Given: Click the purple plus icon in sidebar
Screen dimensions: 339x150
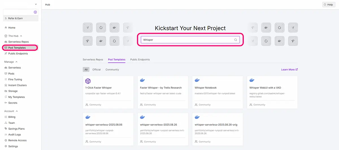Looking at the screenshot, I should [35, 12].
